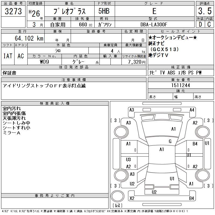Select the fuel type ガソリン

(x=105, y=24)
